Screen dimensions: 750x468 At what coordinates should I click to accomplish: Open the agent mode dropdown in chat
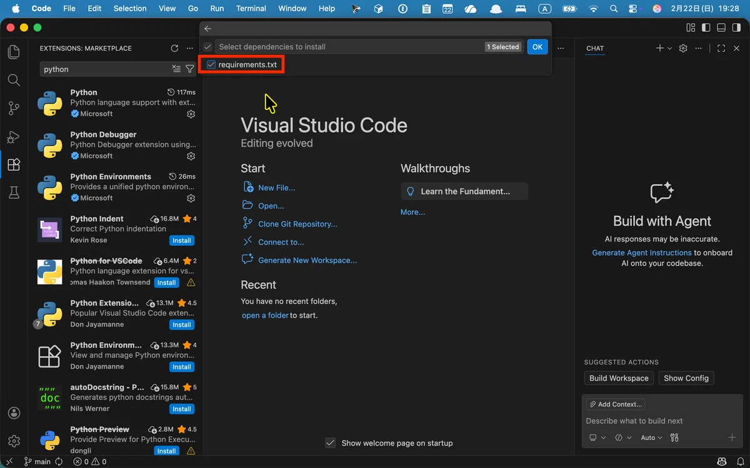click(x=623, y=437)
